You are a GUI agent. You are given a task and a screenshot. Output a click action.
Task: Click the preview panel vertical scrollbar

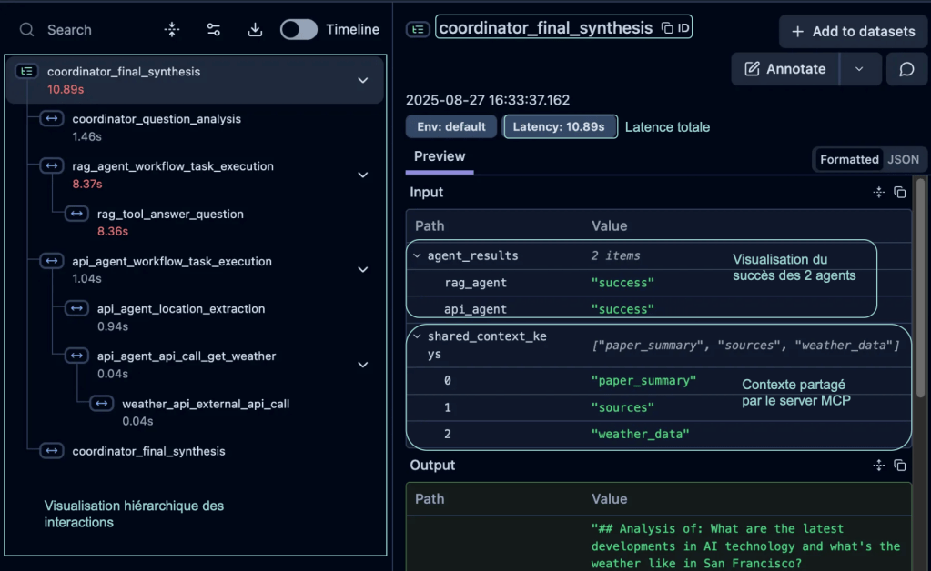pyautogui.click(x=920, y=287)
